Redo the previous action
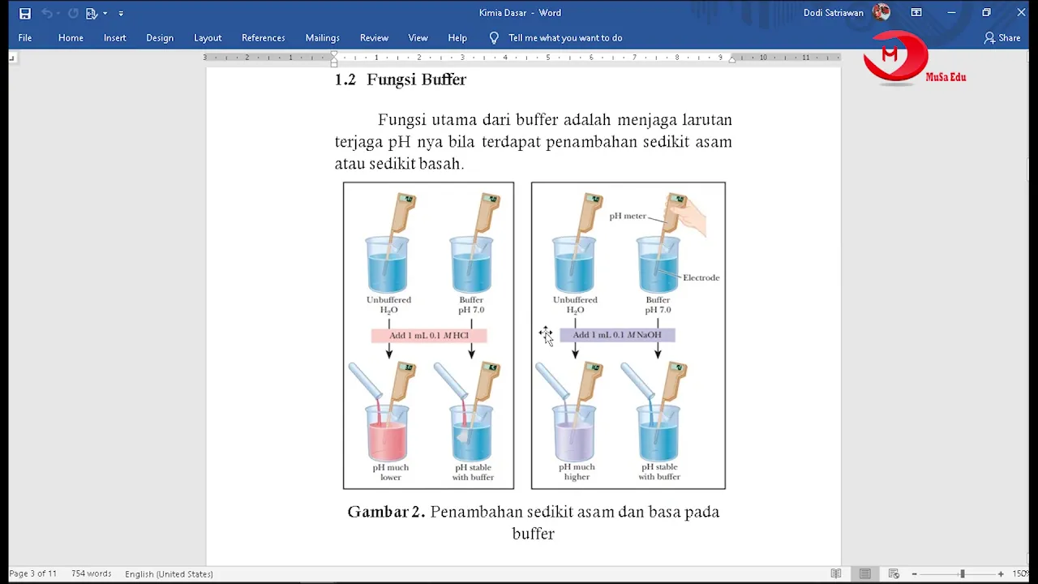Screen dimensions: 1038x584 point(73,13)
